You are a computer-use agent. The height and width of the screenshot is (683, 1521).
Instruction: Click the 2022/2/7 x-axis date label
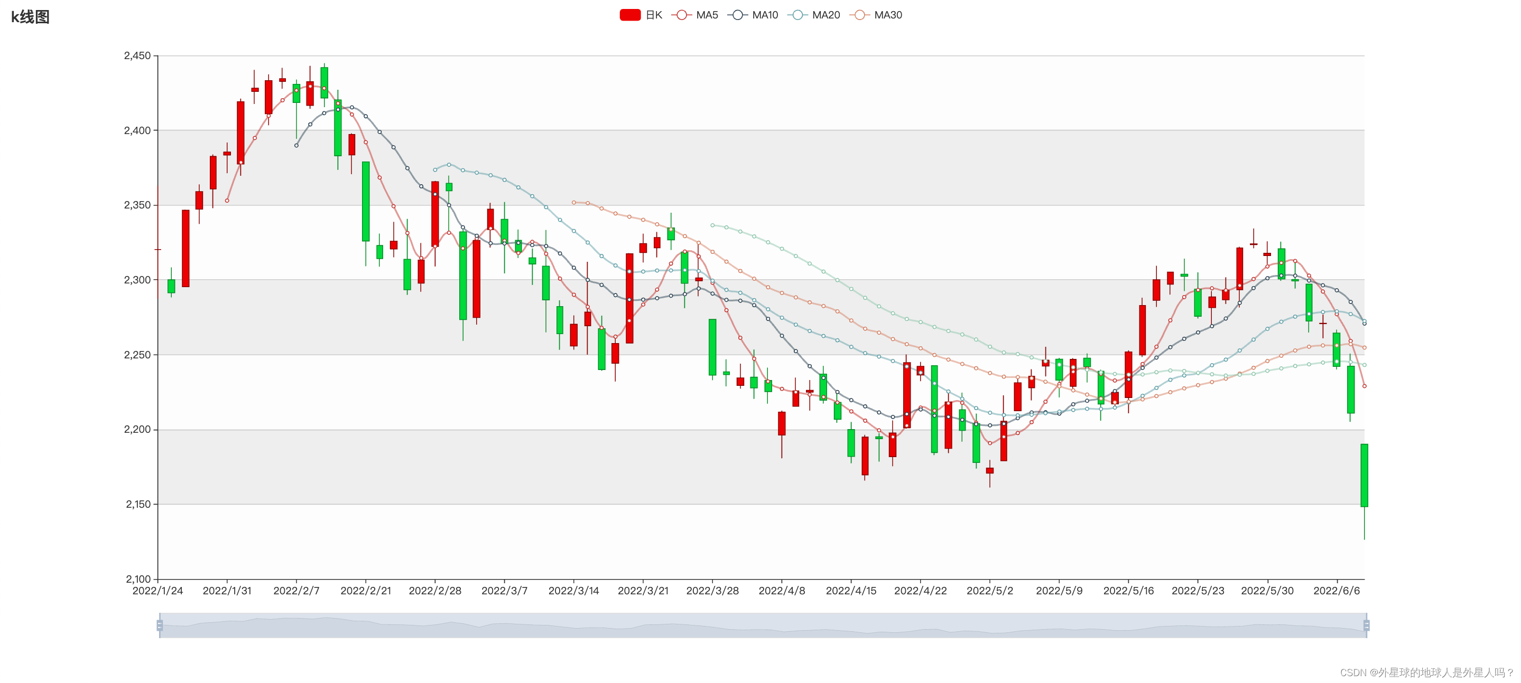296,591
